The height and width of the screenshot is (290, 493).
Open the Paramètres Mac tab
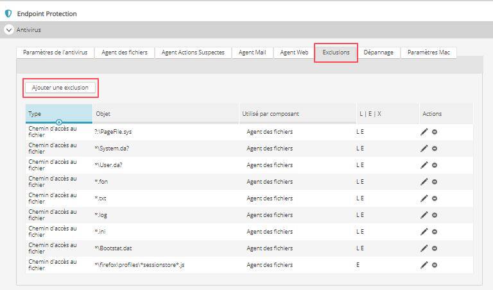point(428,52)
